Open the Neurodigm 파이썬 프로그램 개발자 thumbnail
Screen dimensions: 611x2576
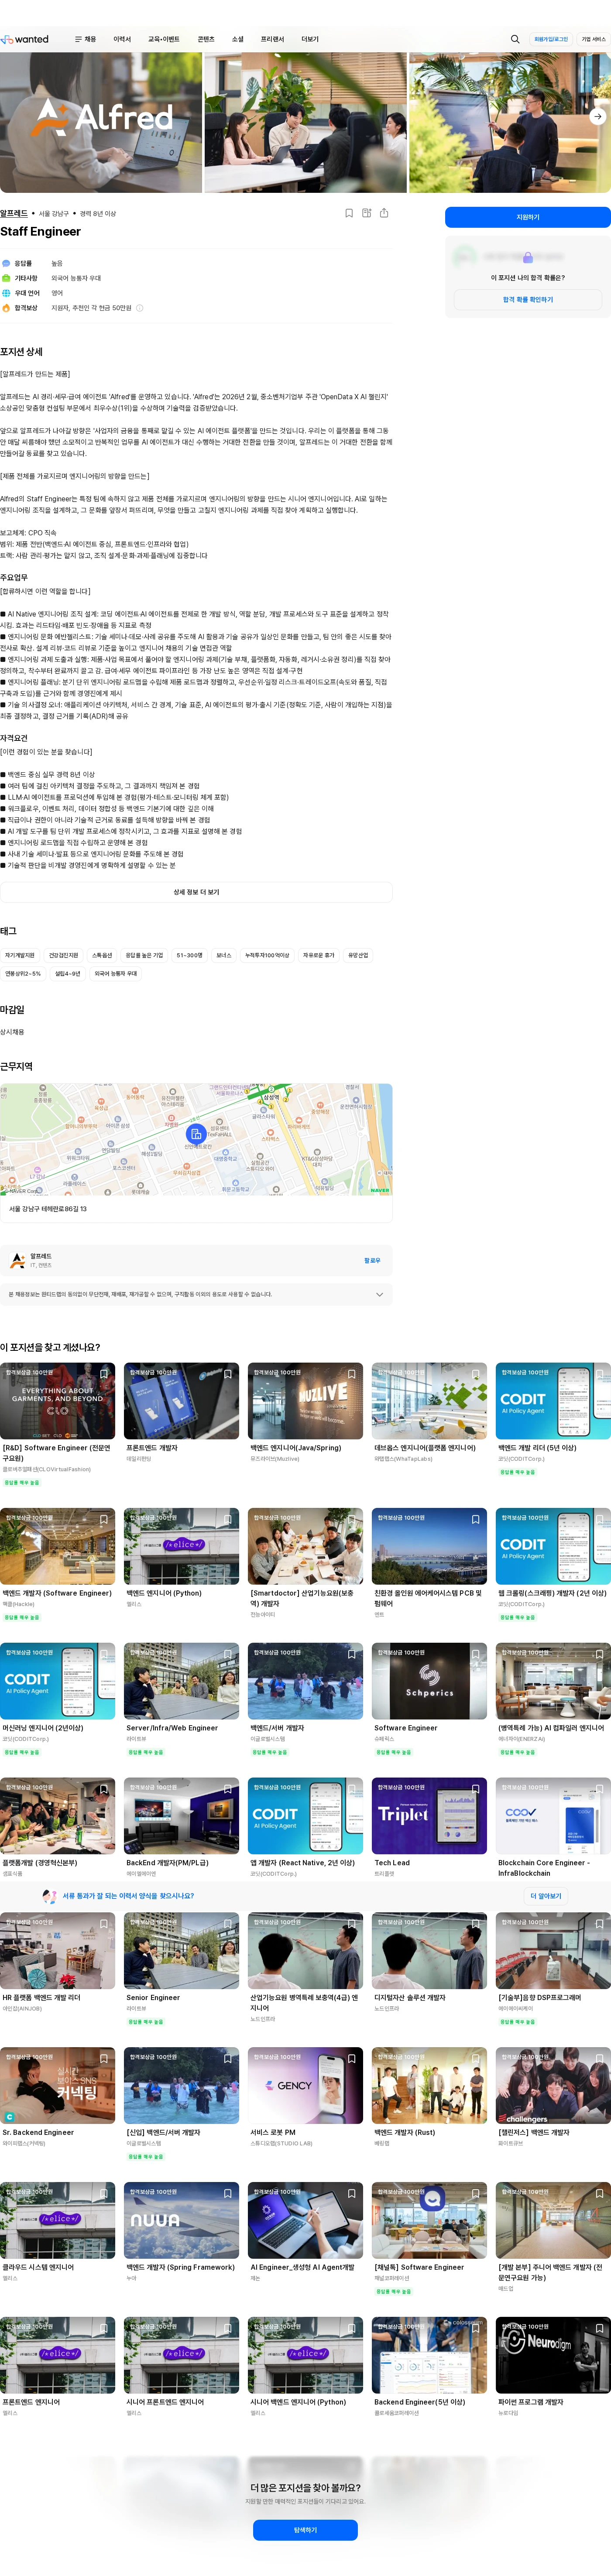pyautogui.click(x=553, y=2355)
